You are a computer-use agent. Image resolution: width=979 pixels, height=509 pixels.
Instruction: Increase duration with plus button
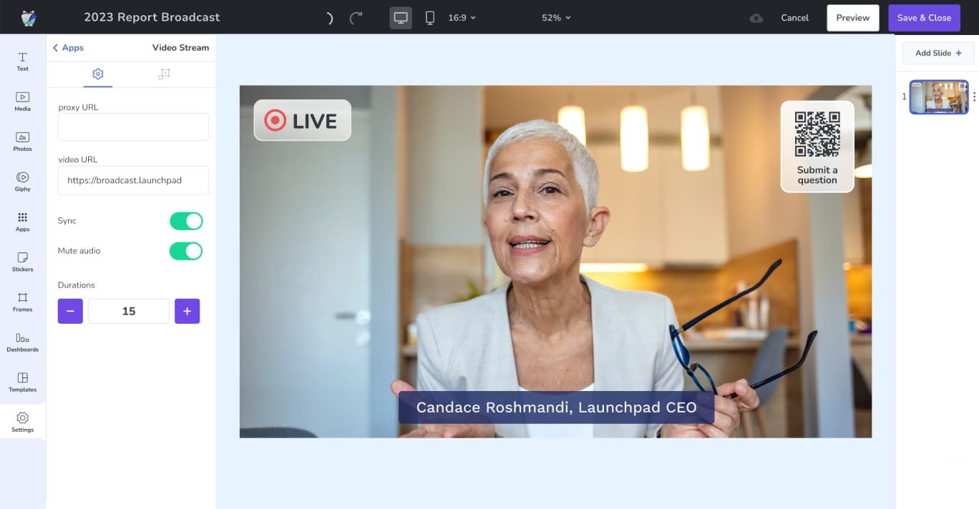(187, 311)
